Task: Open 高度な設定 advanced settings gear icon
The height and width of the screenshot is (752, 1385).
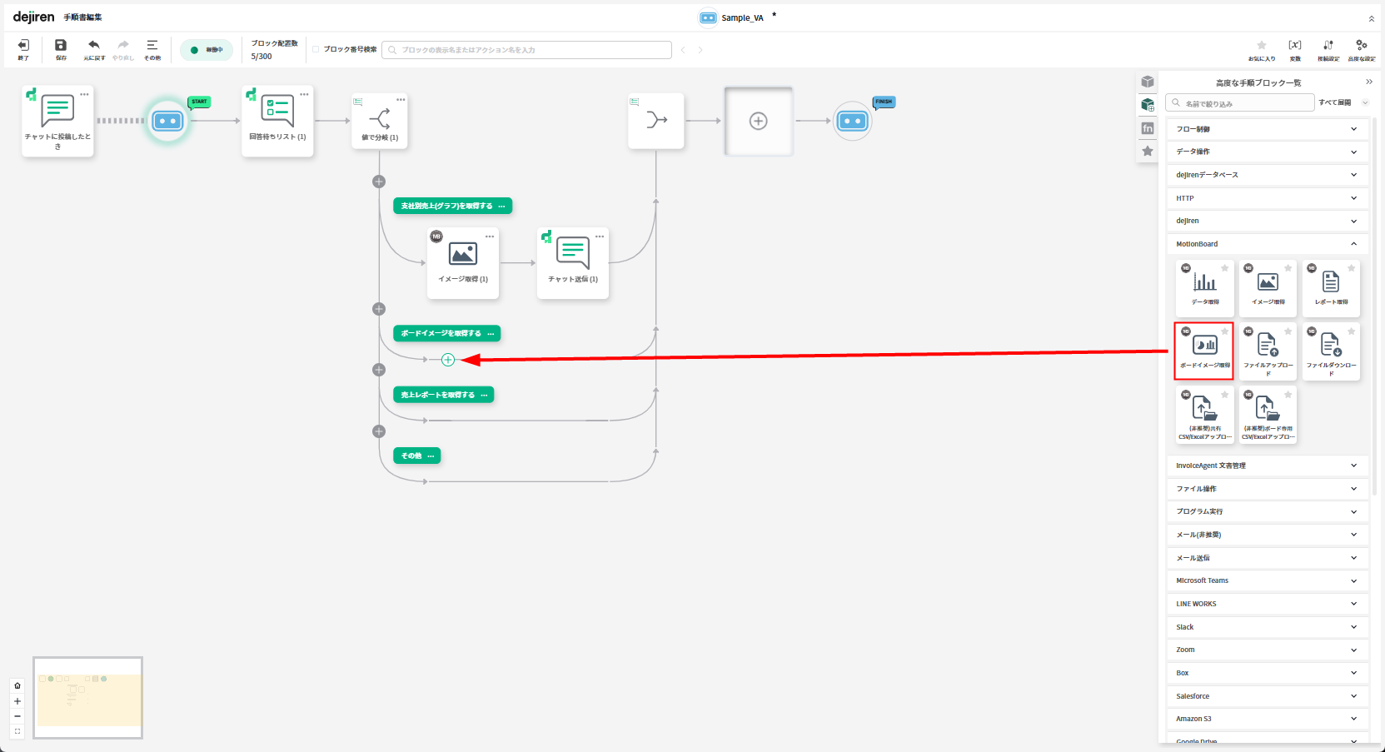Action: [1361, 46]
